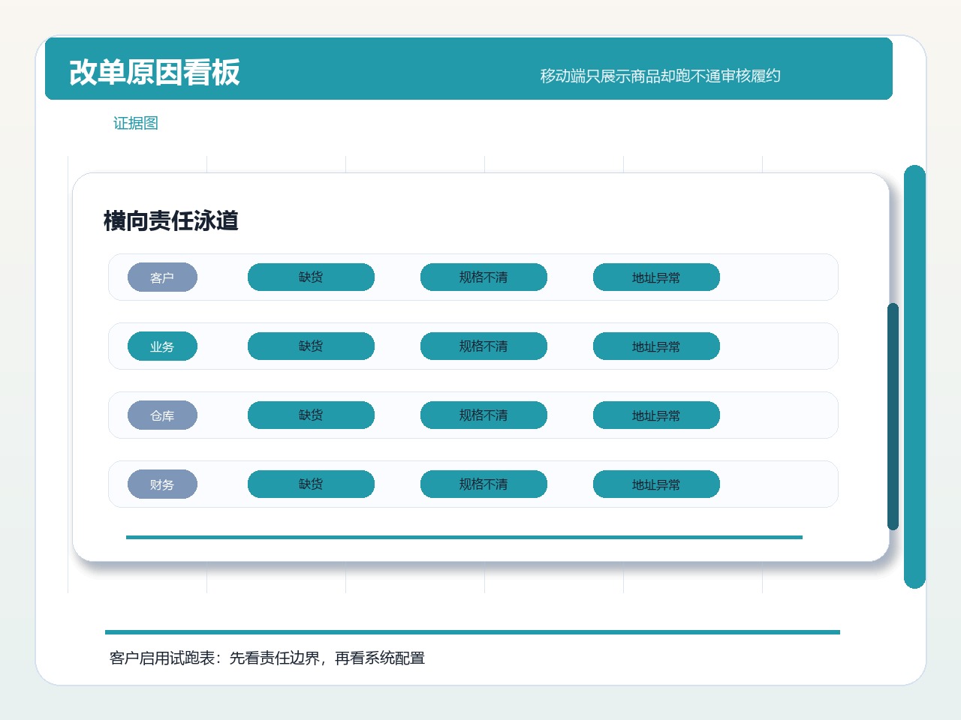Click 规格不清 chip in 客户 row

click(484, 277)
